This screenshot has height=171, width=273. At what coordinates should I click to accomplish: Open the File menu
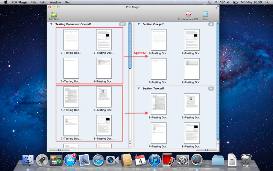coord(34,2)
